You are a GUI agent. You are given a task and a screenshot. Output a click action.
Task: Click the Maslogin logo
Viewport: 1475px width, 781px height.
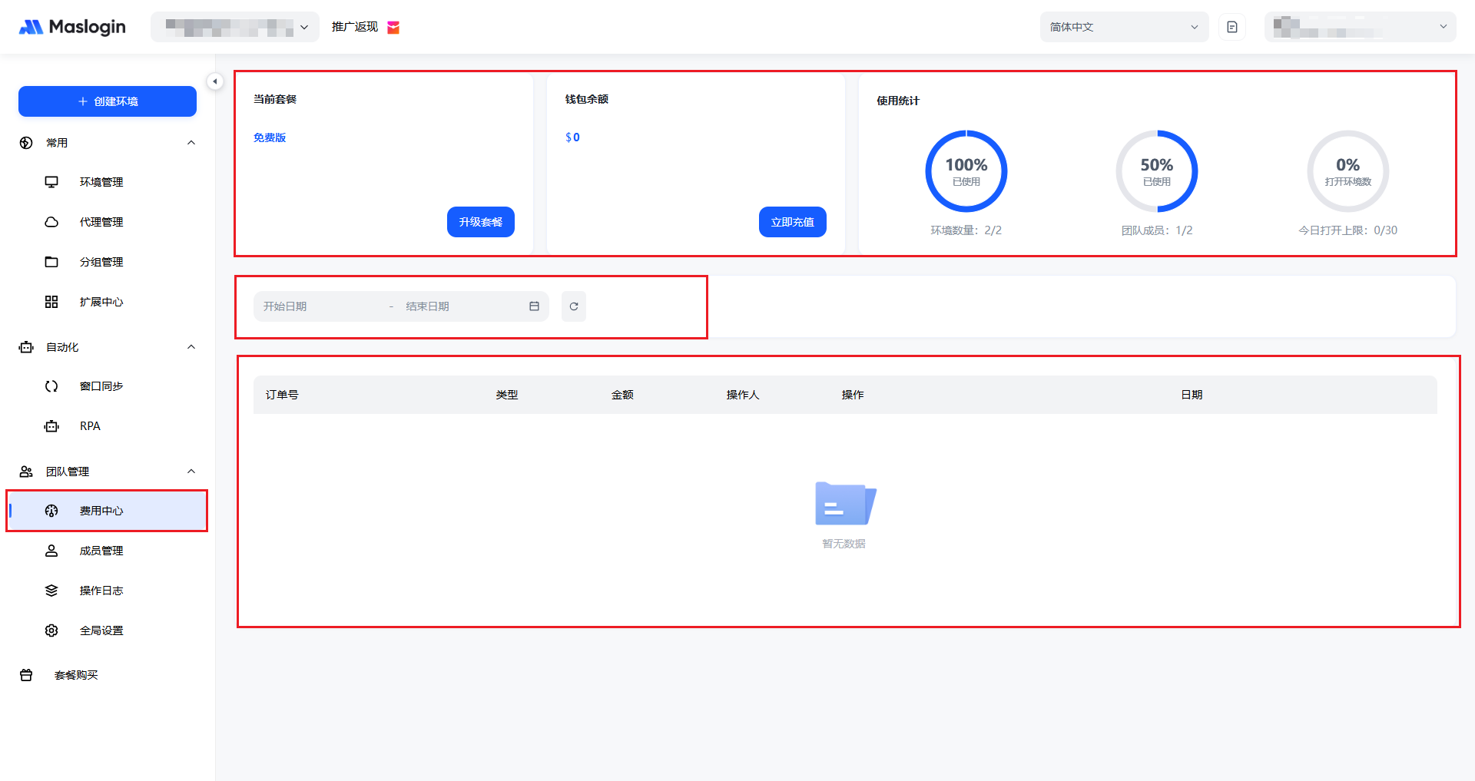point(72,27)
